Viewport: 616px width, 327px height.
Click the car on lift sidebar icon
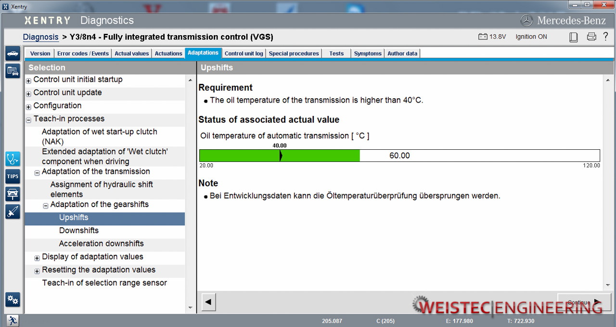pos(13,194)
